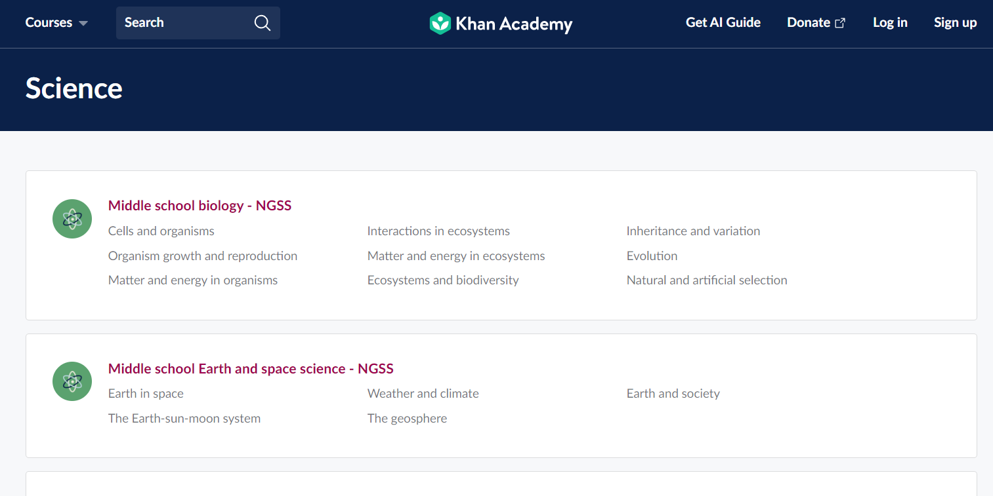Open The Earth-sun-moon system unit

click(184, 419)
